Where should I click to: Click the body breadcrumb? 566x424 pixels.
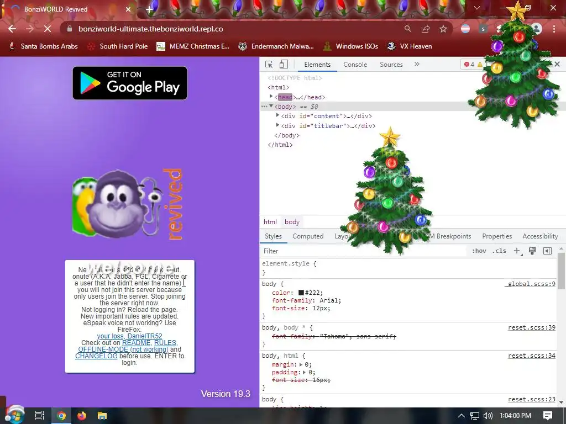coord(292,222)
